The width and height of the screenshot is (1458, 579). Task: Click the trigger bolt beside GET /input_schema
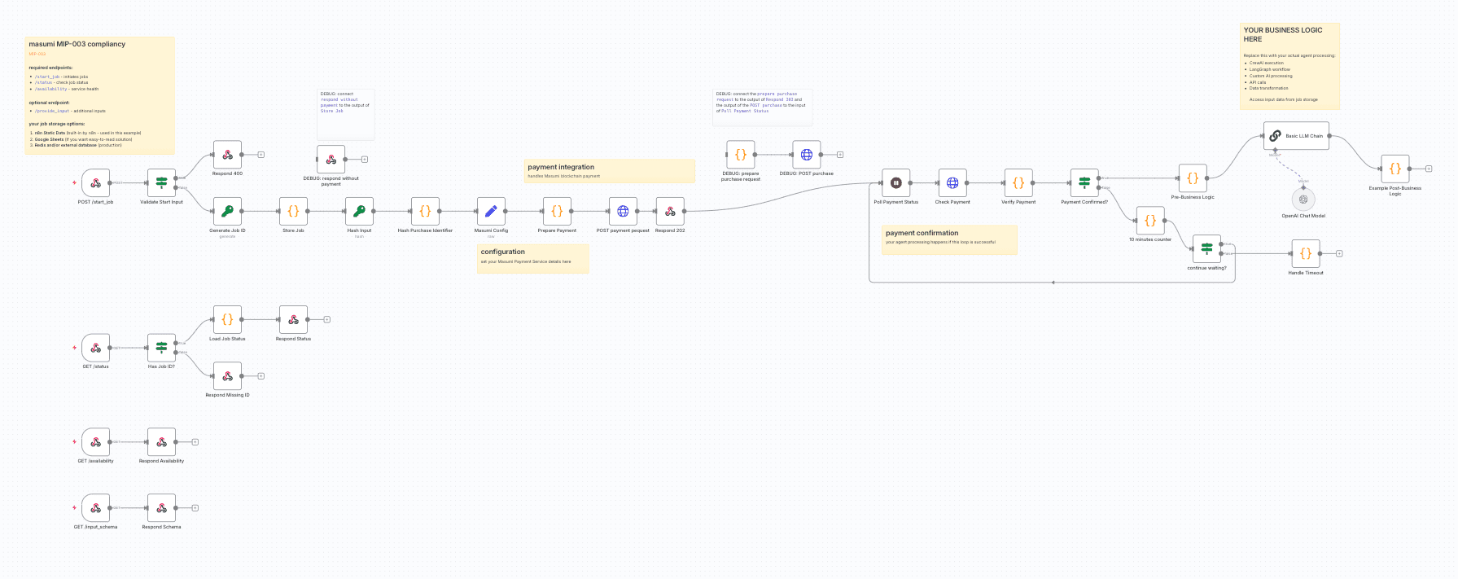pos(74,508)
